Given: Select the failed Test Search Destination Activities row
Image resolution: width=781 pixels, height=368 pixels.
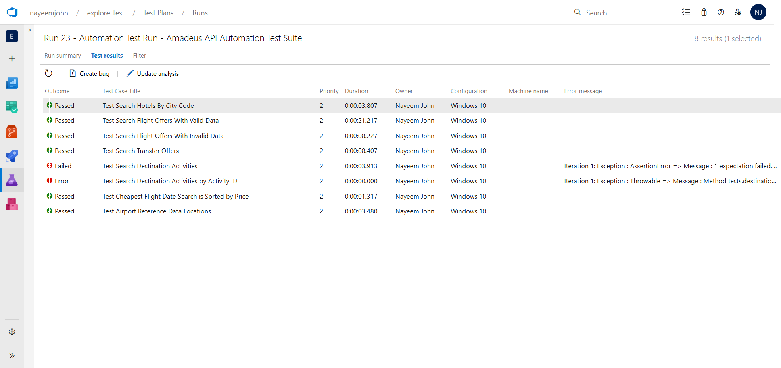Looking at the screenshot, I should pos(150,166).
